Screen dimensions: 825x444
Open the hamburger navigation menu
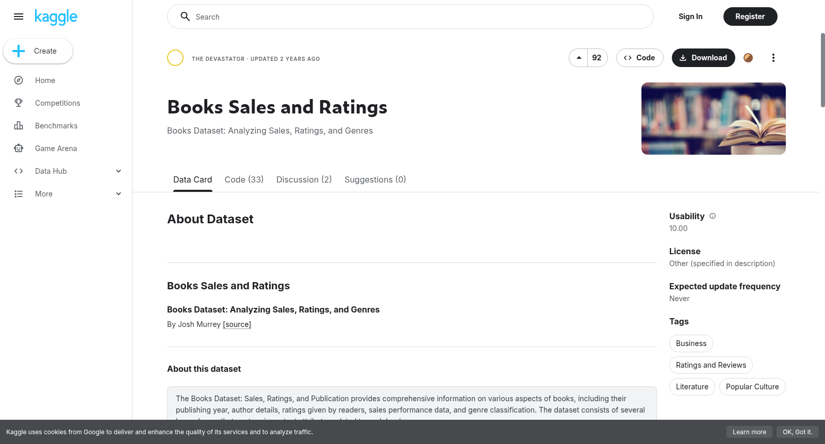19,17
